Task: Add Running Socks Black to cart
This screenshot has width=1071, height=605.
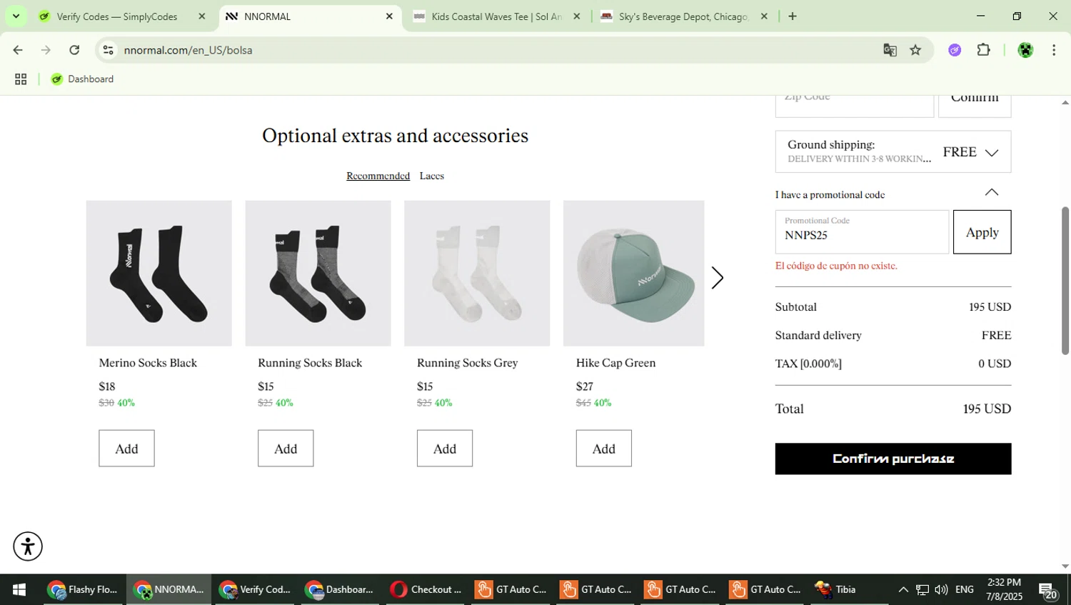Action: tap(286, 449)
